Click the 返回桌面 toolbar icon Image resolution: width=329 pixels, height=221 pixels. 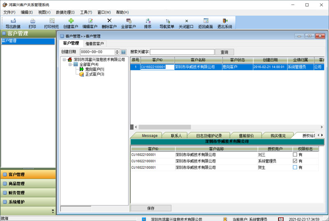pos(206,21)
